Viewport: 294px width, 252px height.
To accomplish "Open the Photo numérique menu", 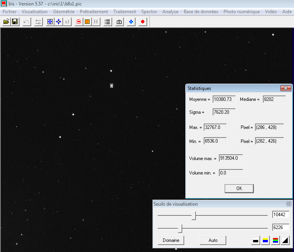I will [x=241, y=12].
